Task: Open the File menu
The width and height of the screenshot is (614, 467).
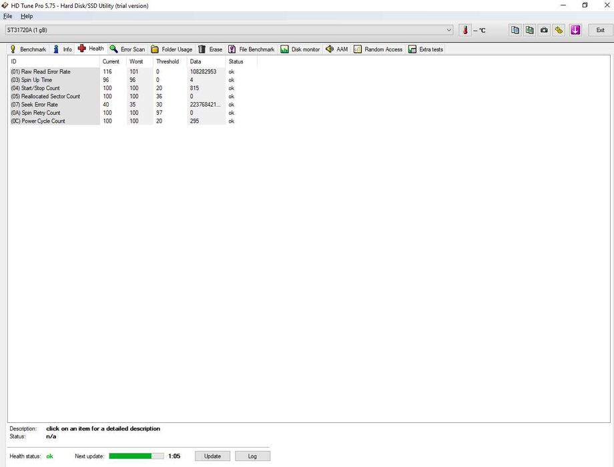Action: (x=8, y=16)
